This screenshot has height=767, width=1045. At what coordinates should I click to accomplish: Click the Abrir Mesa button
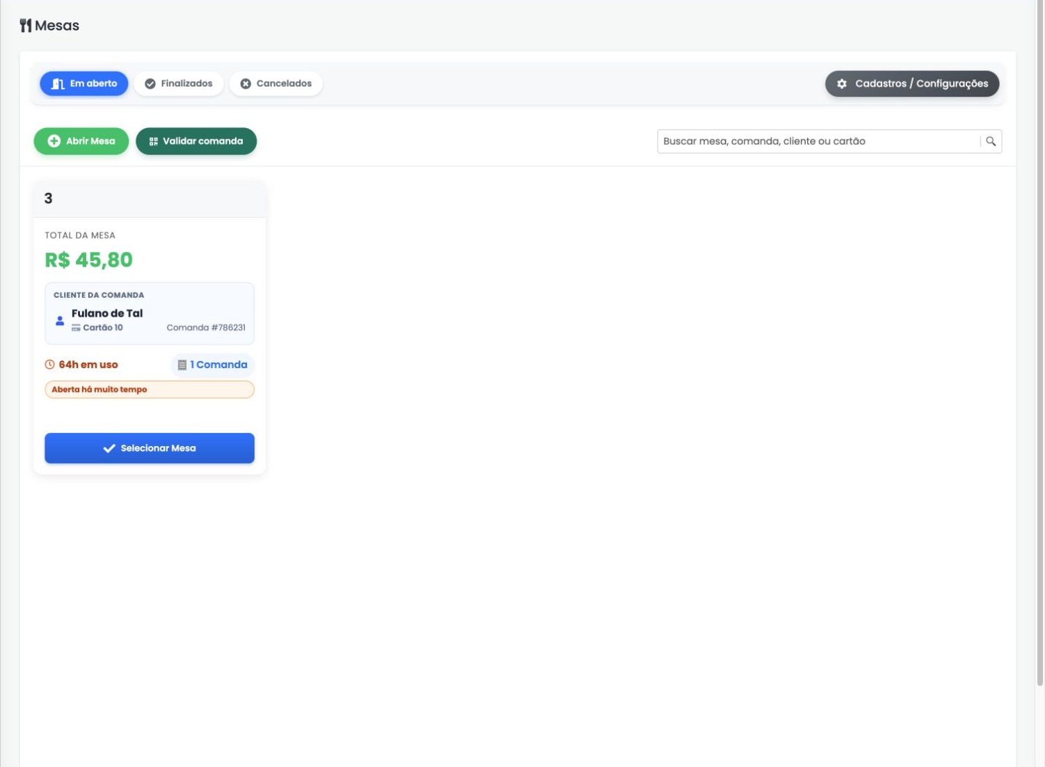[x=81, y=141]
